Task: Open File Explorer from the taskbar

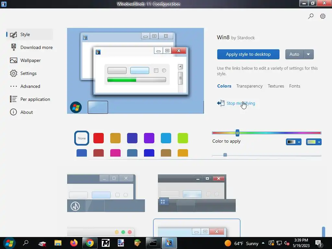Action: click(58, 243)
